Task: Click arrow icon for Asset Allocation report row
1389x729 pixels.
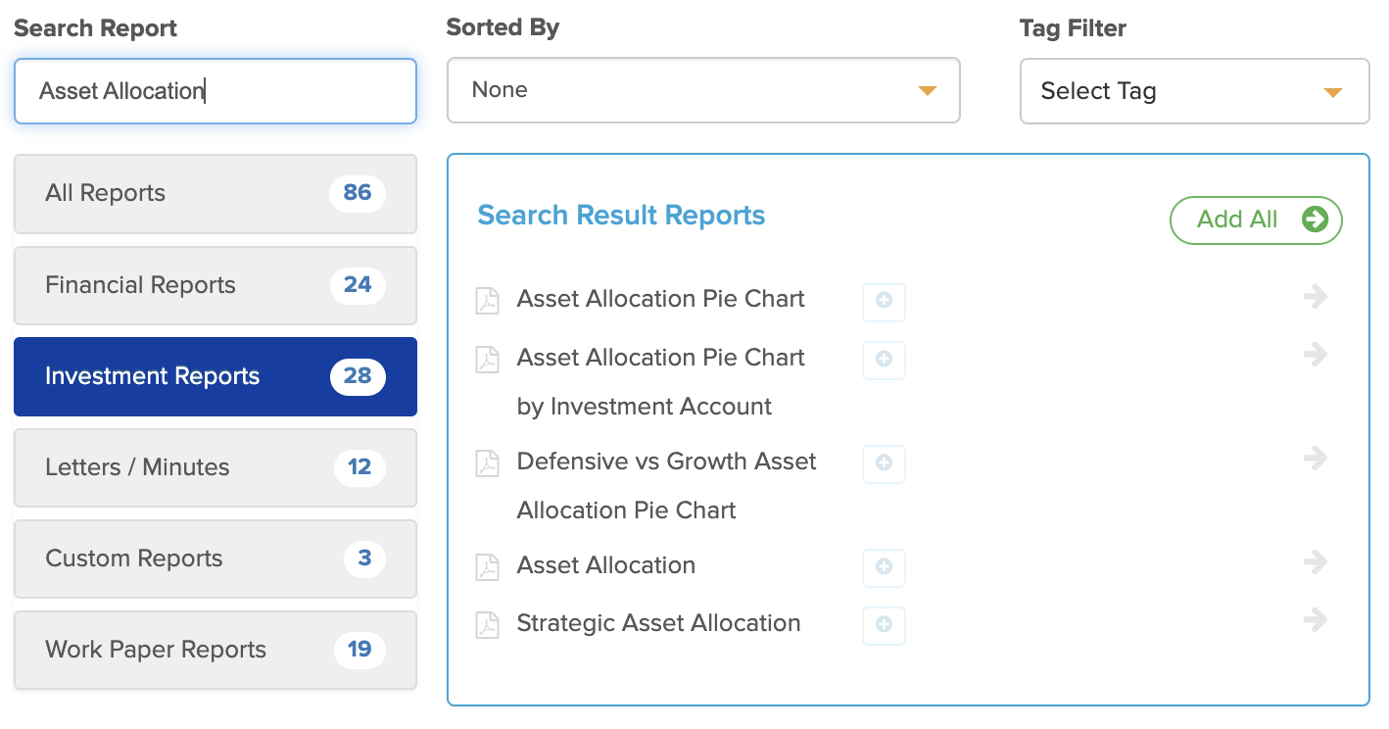Action: pyautogui.click(x=1316, y=561)
